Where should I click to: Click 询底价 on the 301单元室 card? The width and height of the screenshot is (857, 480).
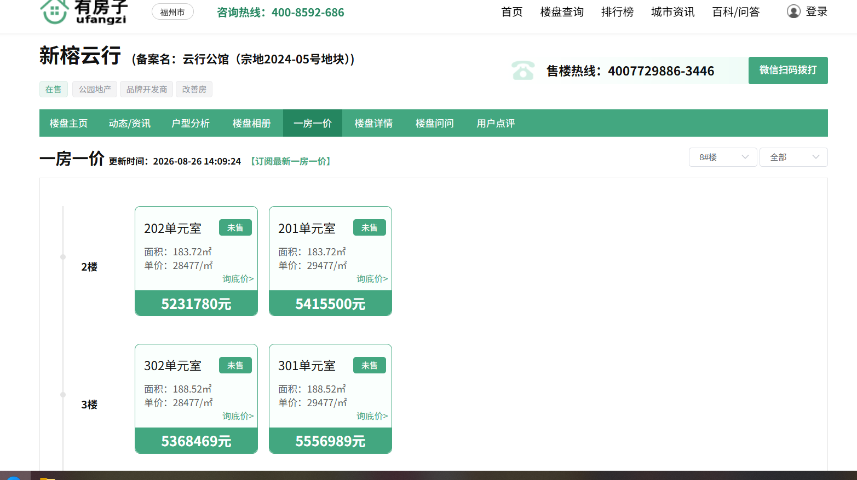click(x=372, y=416)
